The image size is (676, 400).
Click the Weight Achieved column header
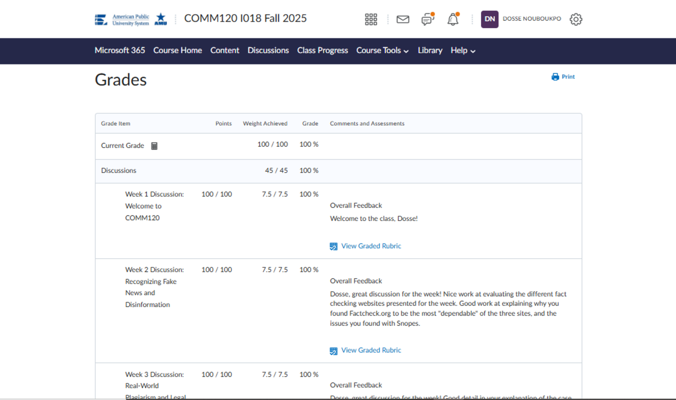pos(265,124)
